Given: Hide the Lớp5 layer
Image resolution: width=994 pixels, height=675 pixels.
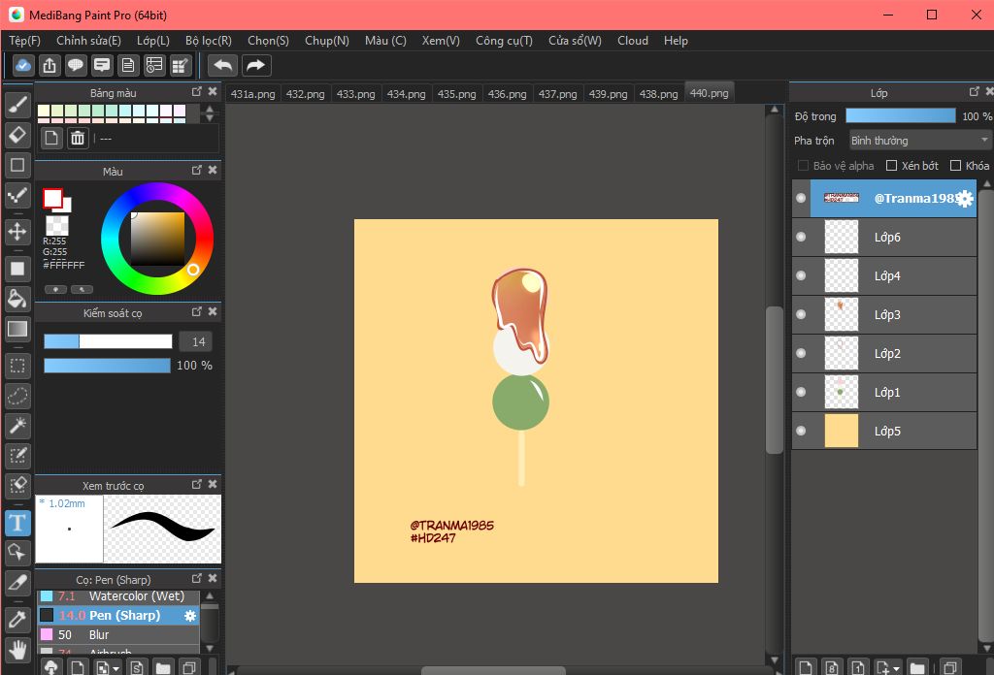Looking at the screenshot, I should (x=801, y=431).
